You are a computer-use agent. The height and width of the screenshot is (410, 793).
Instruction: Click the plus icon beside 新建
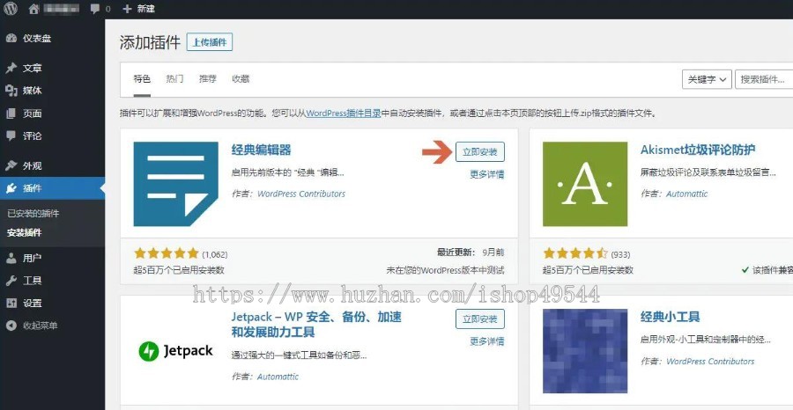[127, 9]
